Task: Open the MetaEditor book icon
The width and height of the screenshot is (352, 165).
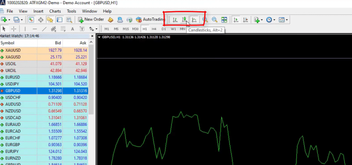Action: click(110, 20)
